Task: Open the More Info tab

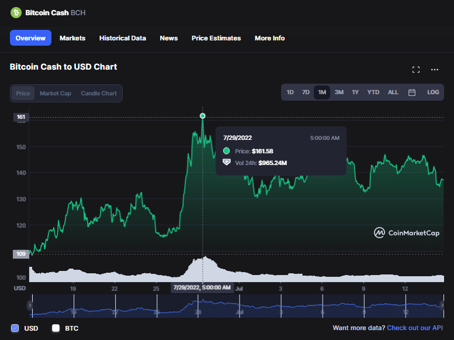Action: [269, 38]
